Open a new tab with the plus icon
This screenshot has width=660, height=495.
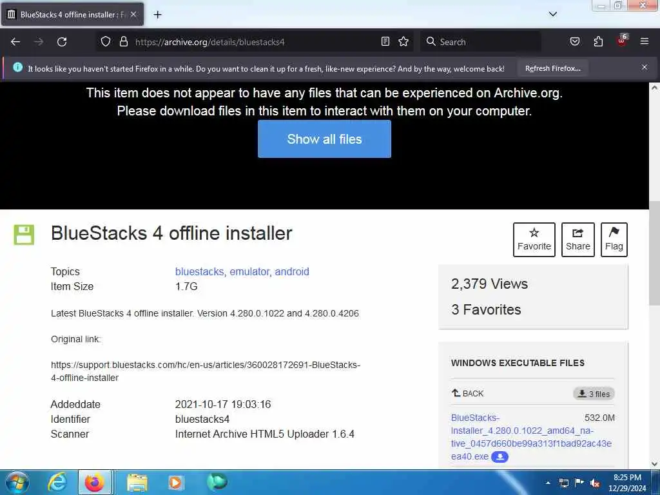point(157,15)
